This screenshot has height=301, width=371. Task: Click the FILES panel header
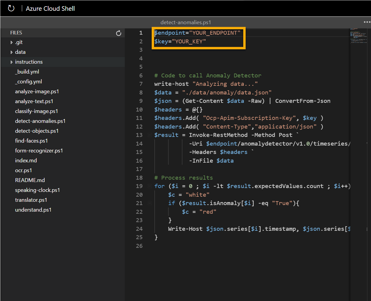(x=16, y=33)
